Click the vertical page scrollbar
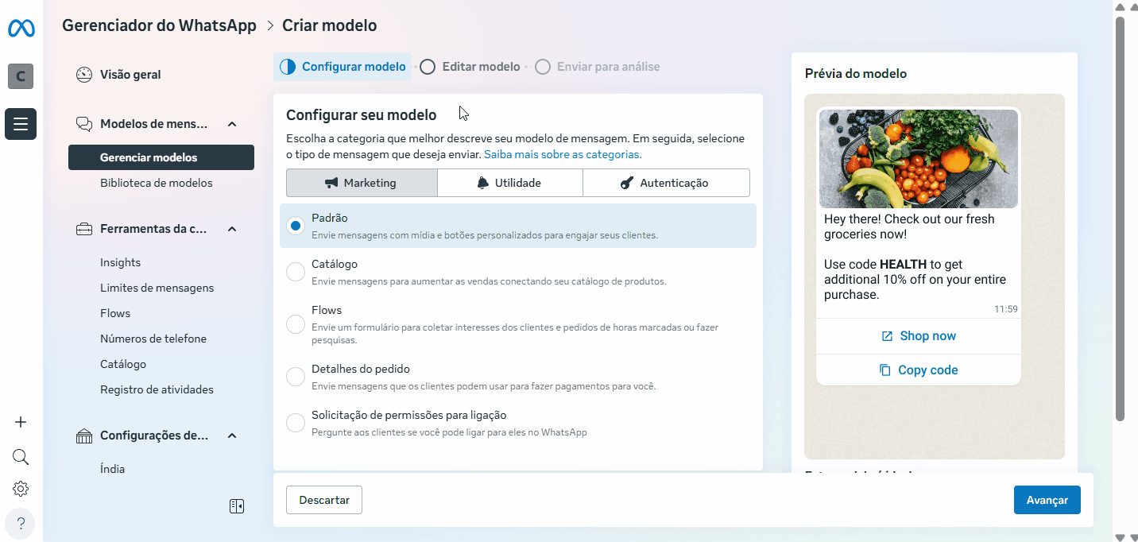 tap(1121, 215)
